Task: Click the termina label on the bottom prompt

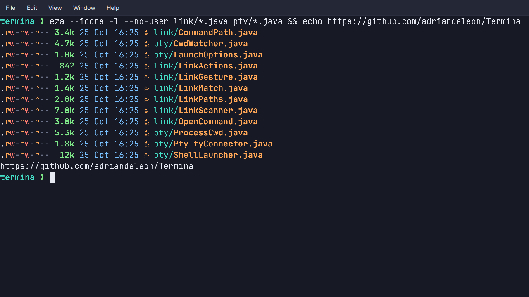Action: [17, 177]
